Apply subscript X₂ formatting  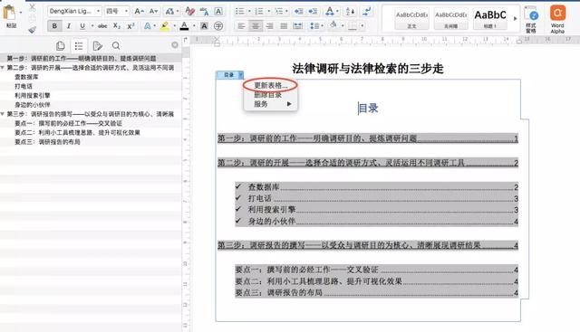[x=117, y=26]
